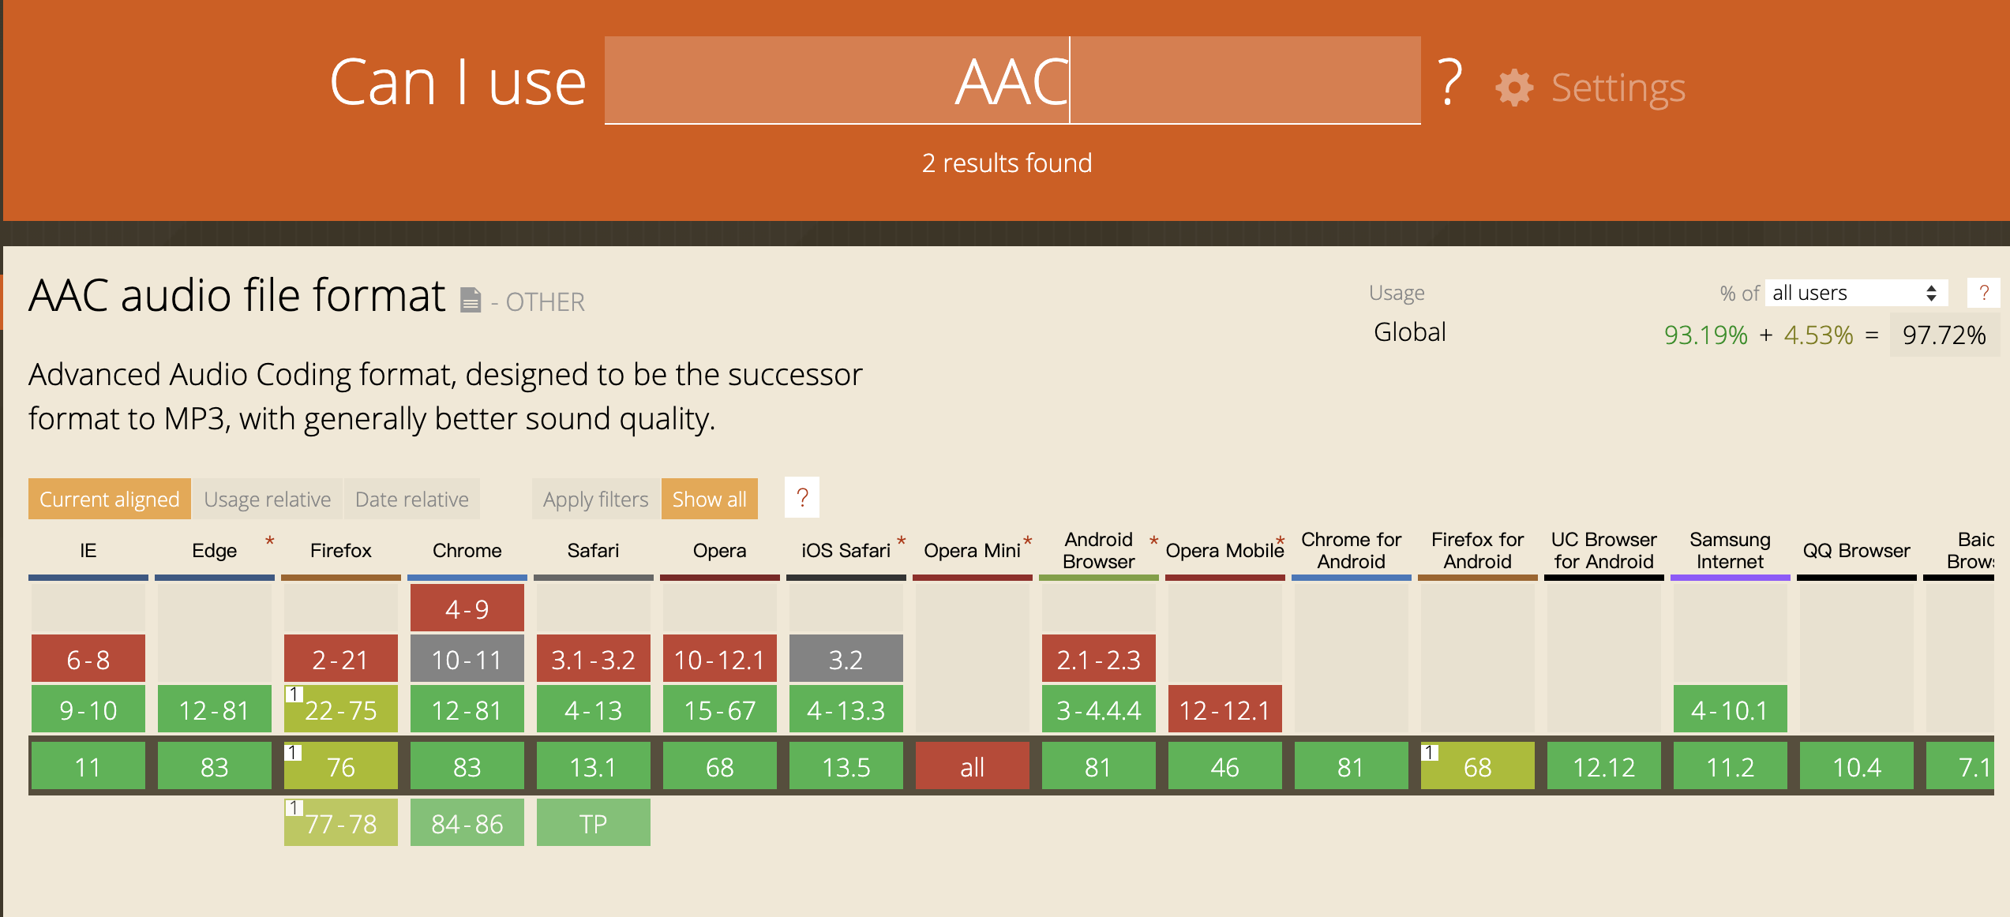Viewport: 2010px width, 917px height.
Task: Switch to Usage relative view
Action: click(x=267, y=499)
